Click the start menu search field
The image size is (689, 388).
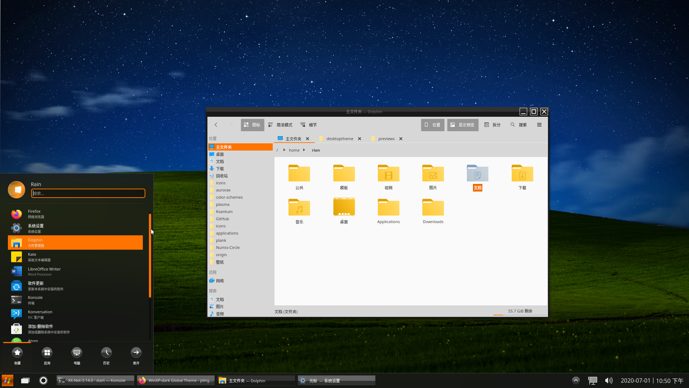[88, 193]
